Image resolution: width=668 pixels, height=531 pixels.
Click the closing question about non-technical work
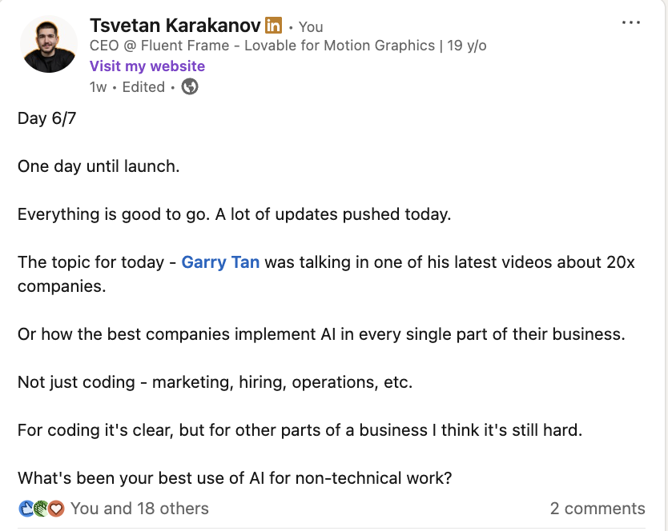click(235, 478)
